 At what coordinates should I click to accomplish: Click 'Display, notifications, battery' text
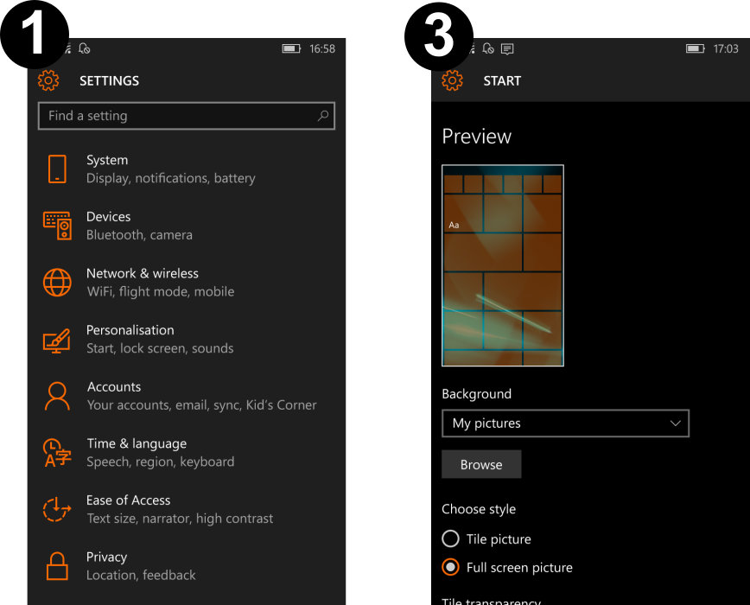[171, 178]
